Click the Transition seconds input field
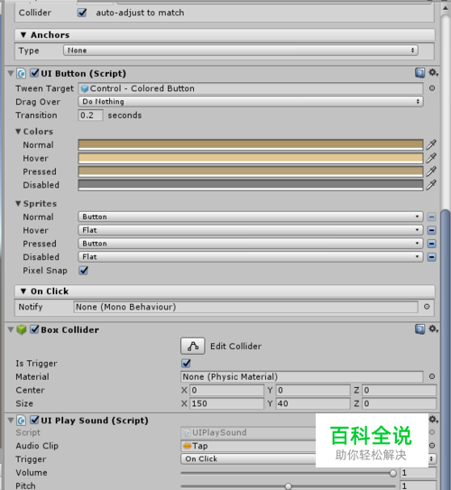 click(90, 116)
